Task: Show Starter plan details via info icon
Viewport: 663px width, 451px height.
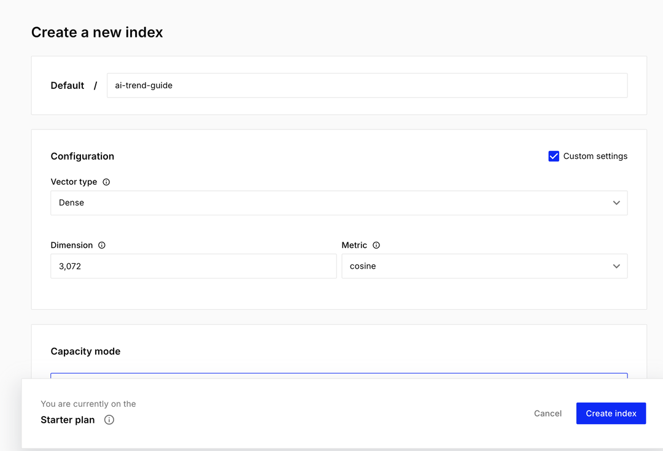Action: point(109,420)
